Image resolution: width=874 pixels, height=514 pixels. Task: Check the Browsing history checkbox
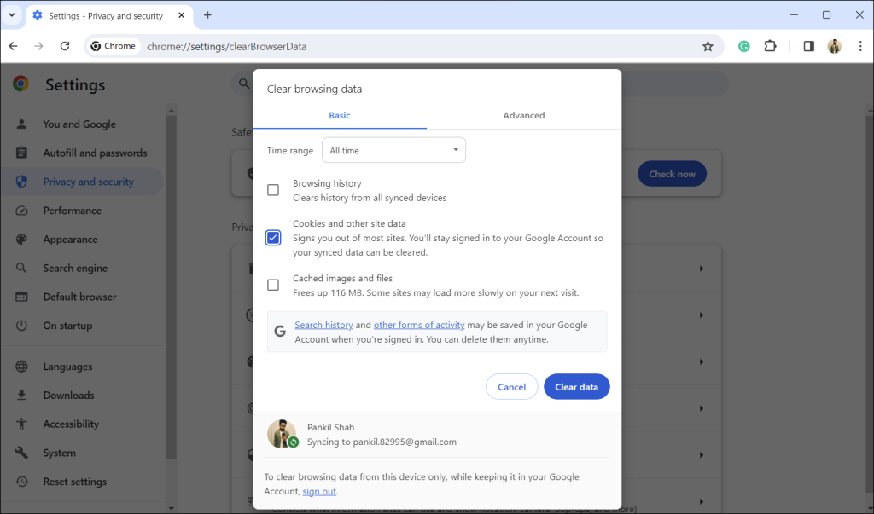(273, 189)
